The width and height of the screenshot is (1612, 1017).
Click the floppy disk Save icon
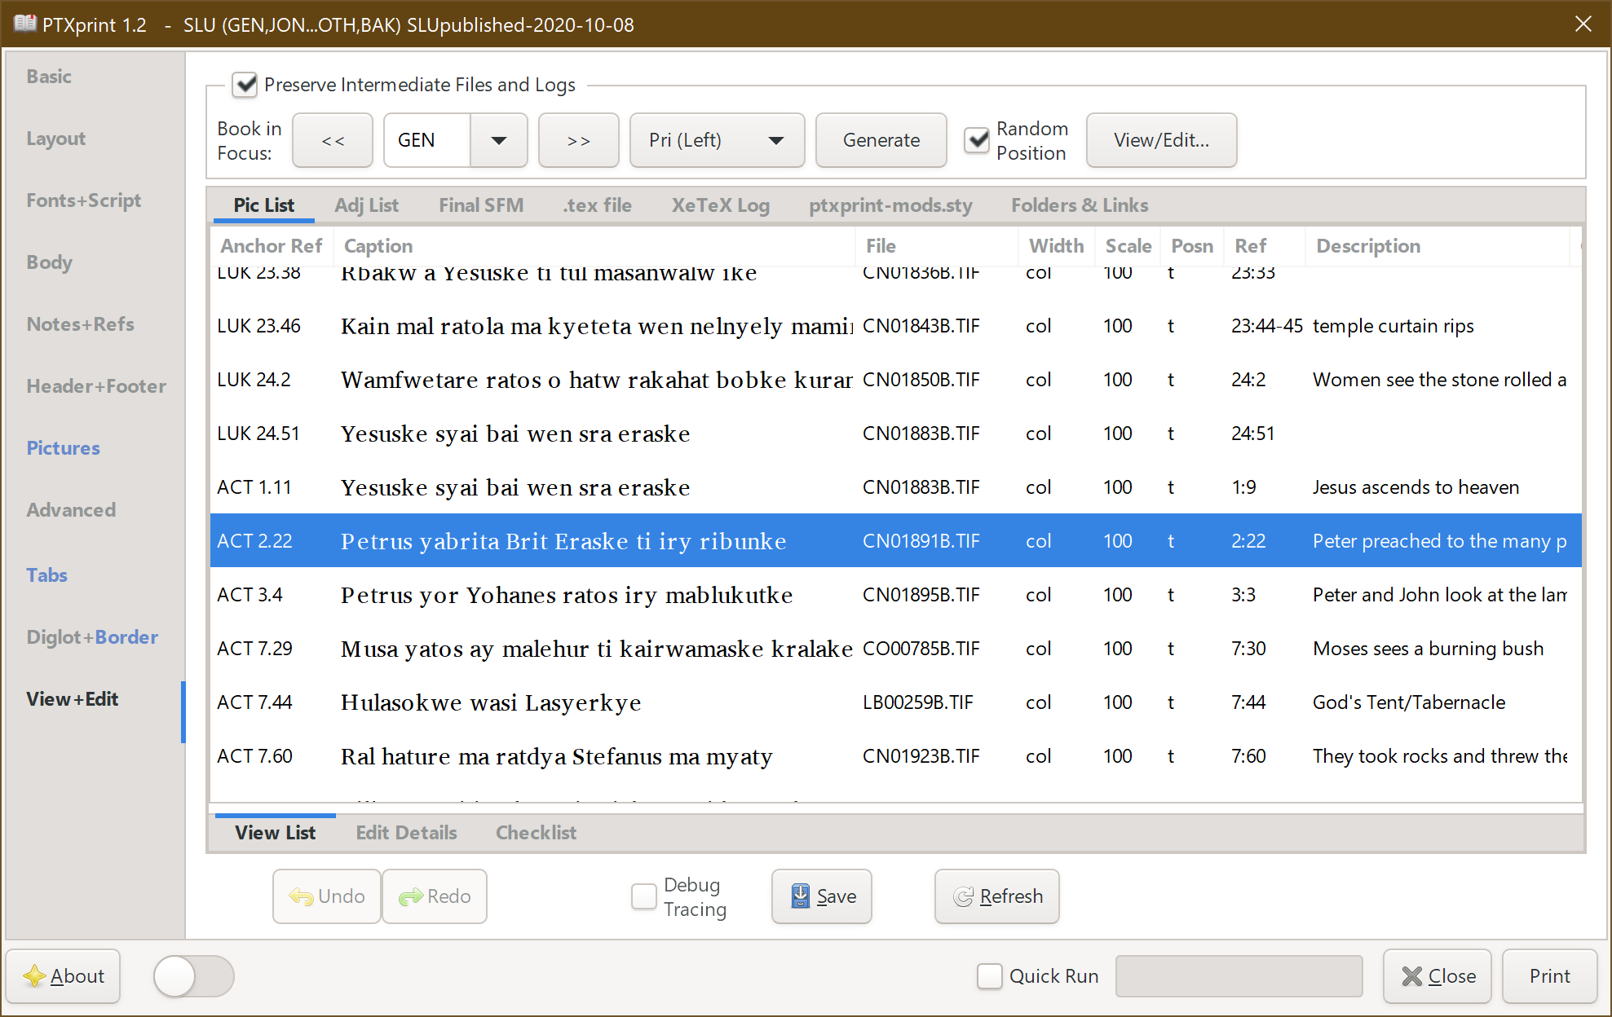(x=799, y=896)
